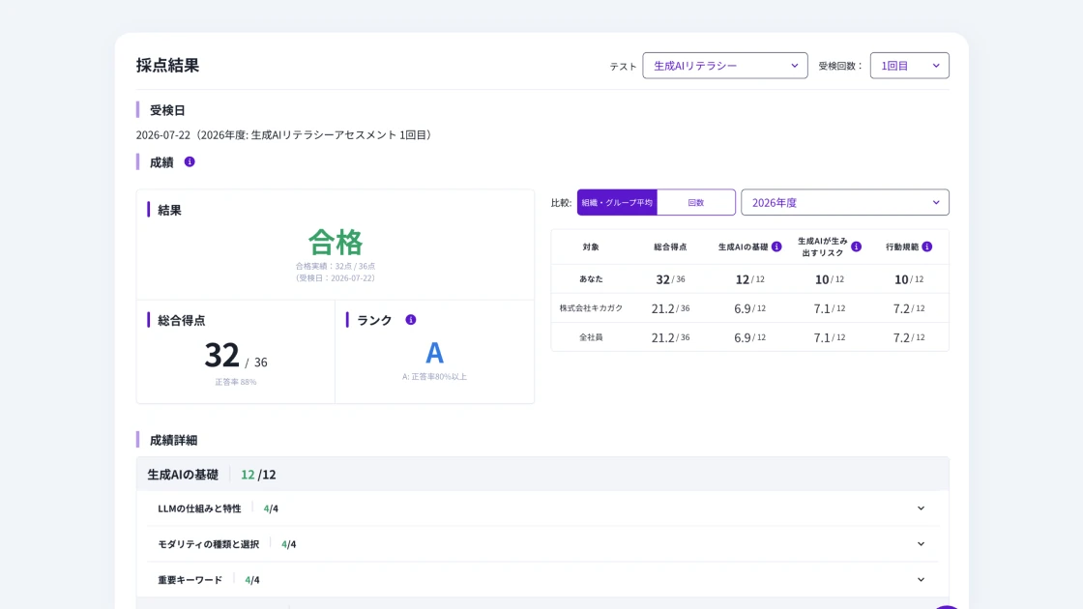Click the rank letter A
Screen dimensions: 1083x609
pos(434,353)
